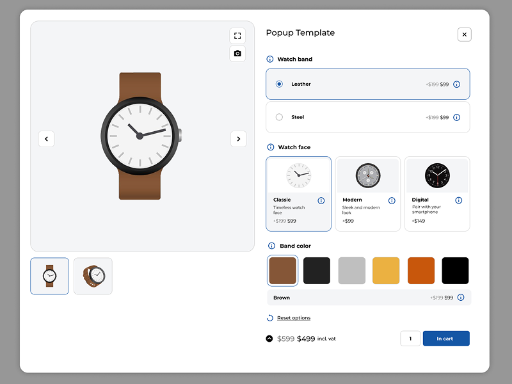
Task: Click the Brown color name text
Action: tap(282, 298)
